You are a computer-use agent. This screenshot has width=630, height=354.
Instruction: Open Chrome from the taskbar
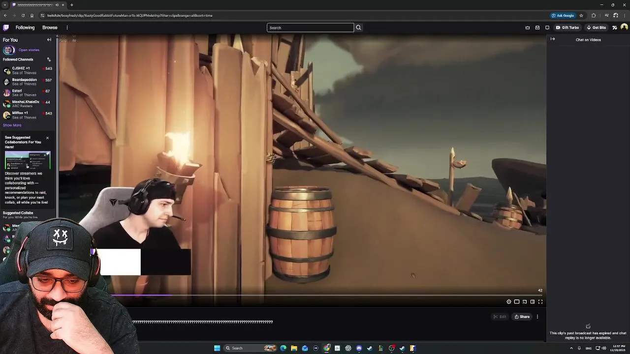(327, 348)
